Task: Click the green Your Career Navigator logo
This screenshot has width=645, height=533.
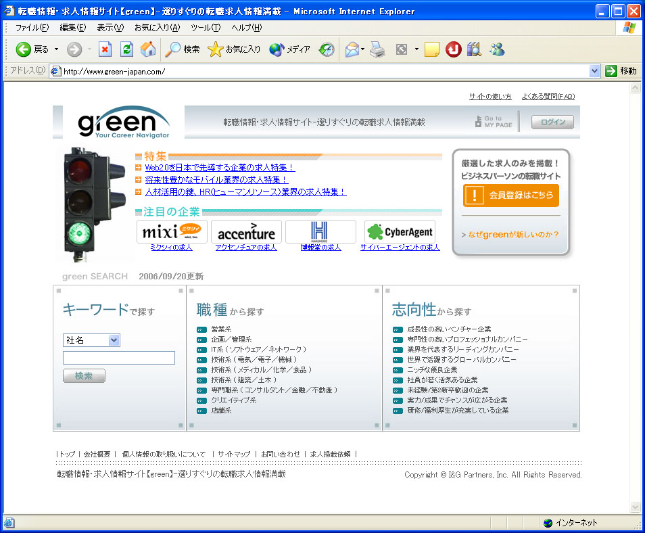Action: [124, 122]
